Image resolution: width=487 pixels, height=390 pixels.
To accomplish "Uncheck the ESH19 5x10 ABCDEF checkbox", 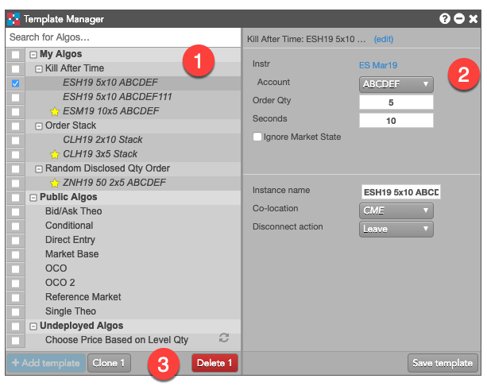I will (x=15, y=83).
